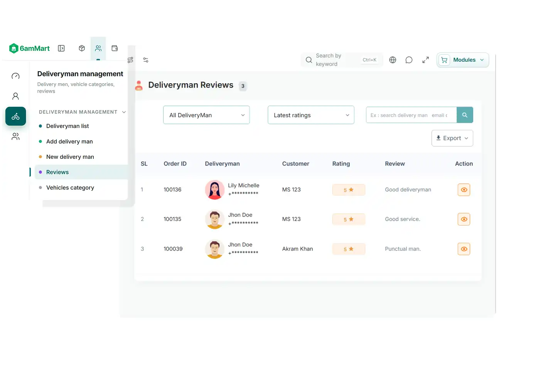Viewport: 543px width, 367px height.
Task: Click the Deliveryman Reviews page title icon
Action: [x=139, y=85]
